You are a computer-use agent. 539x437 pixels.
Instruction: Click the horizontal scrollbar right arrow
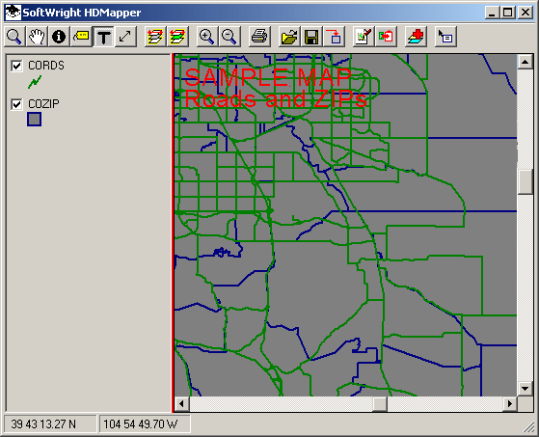click(510, 403)
